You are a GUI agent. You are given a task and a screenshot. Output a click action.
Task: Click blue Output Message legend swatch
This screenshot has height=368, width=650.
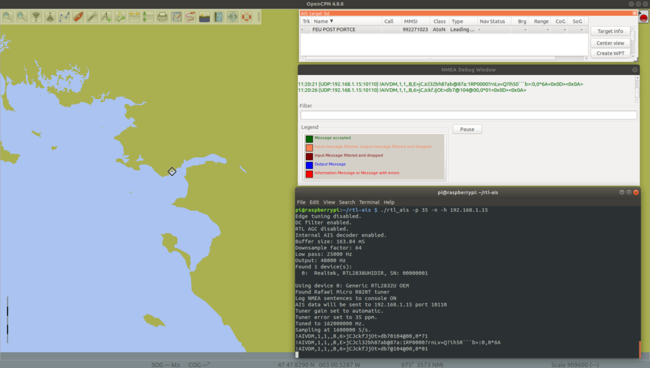(309, 165)
